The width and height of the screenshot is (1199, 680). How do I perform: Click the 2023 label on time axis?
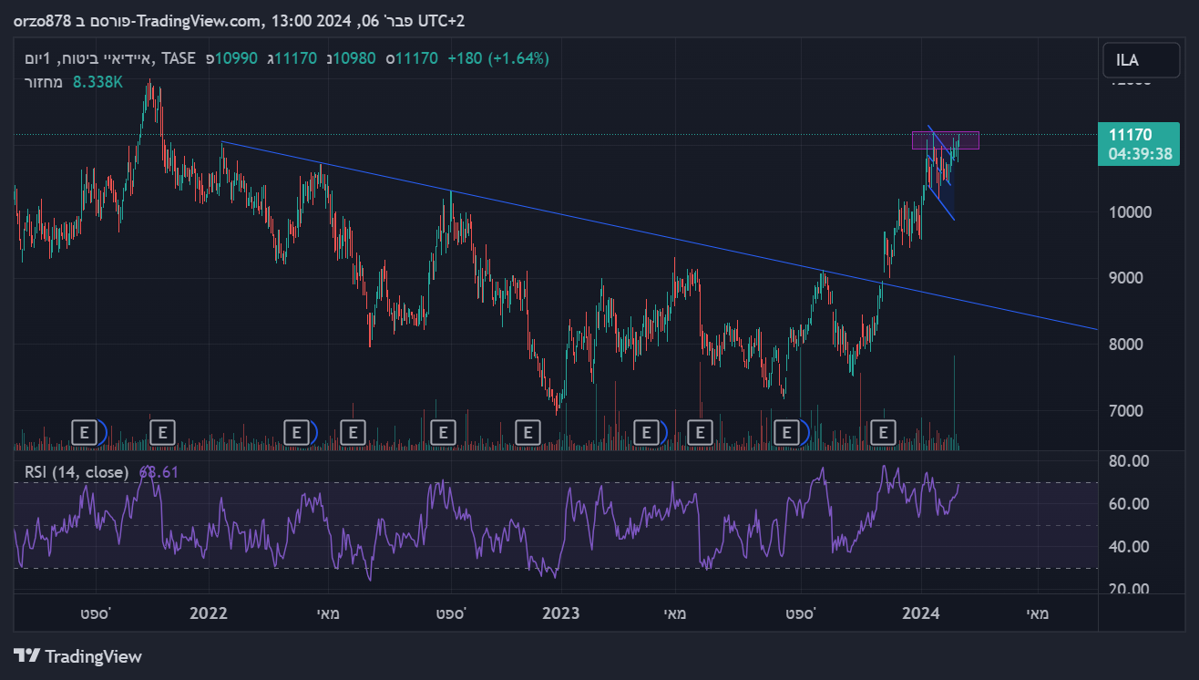560,613
